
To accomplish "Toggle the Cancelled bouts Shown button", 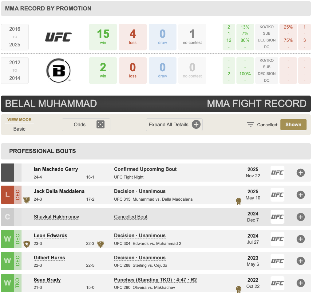I will (293, 124).
